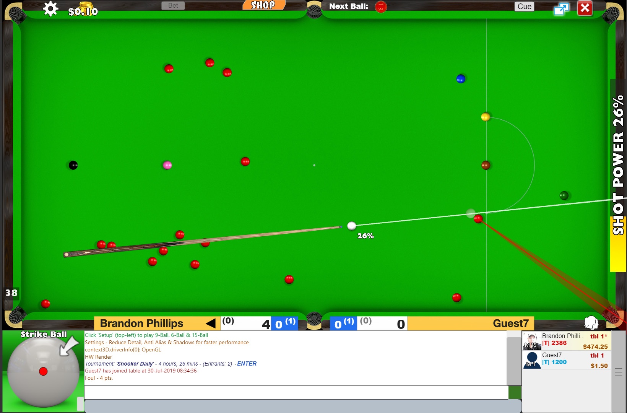Viewport: 627px width, 413px height.
Task: Click the gold coins balance icon
Action: [86, 5]
